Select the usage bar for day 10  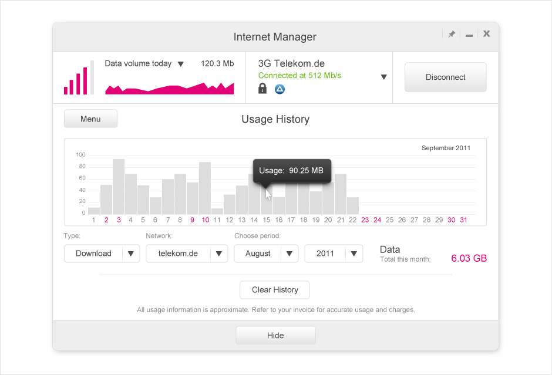(205, 188)
